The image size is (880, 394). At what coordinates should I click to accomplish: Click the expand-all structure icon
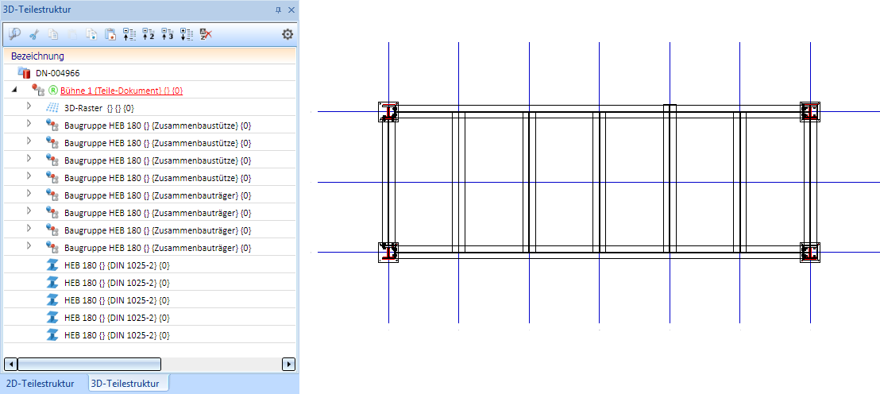[x=187, y=34]
